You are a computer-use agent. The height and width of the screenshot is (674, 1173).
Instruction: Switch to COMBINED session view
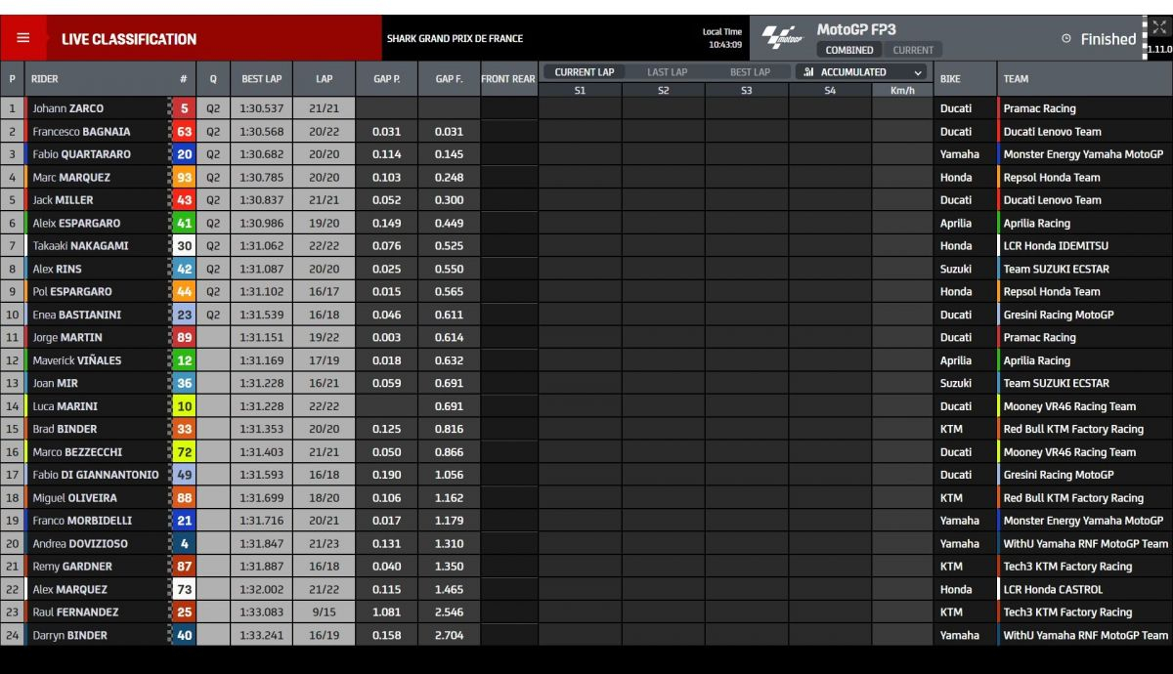pos(849,50)
